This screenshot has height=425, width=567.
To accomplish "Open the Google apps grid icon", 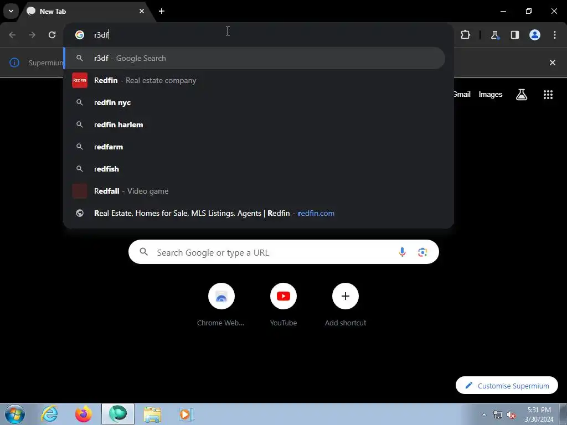I will [548, 95].
